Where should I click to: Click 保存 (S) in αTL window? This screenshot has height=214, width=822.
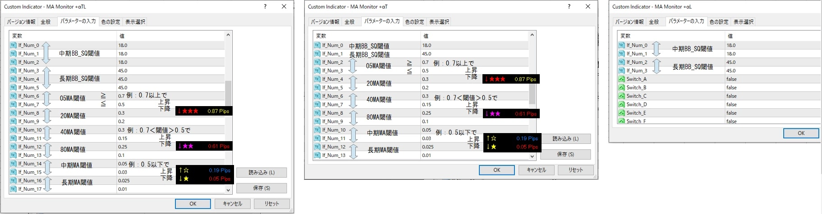pyautogui.click(x=262, y=188)
